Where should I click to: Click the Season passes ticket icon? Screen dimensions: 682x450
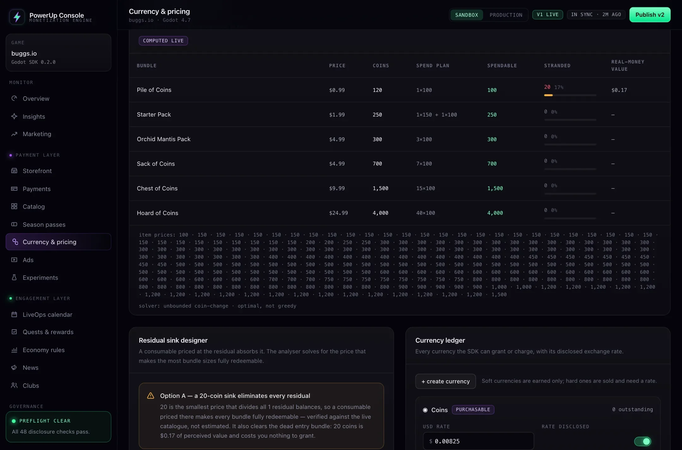tap(14, 225)
